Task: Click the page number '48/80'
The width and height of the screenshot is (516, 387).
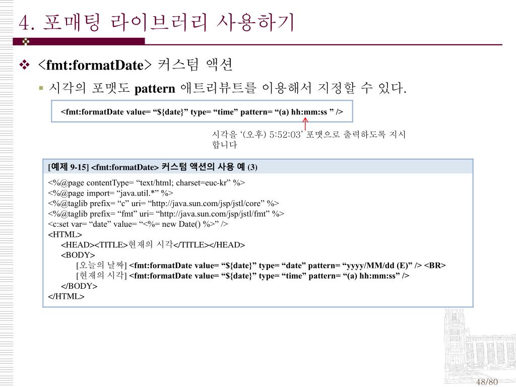Action: (487, 382)
